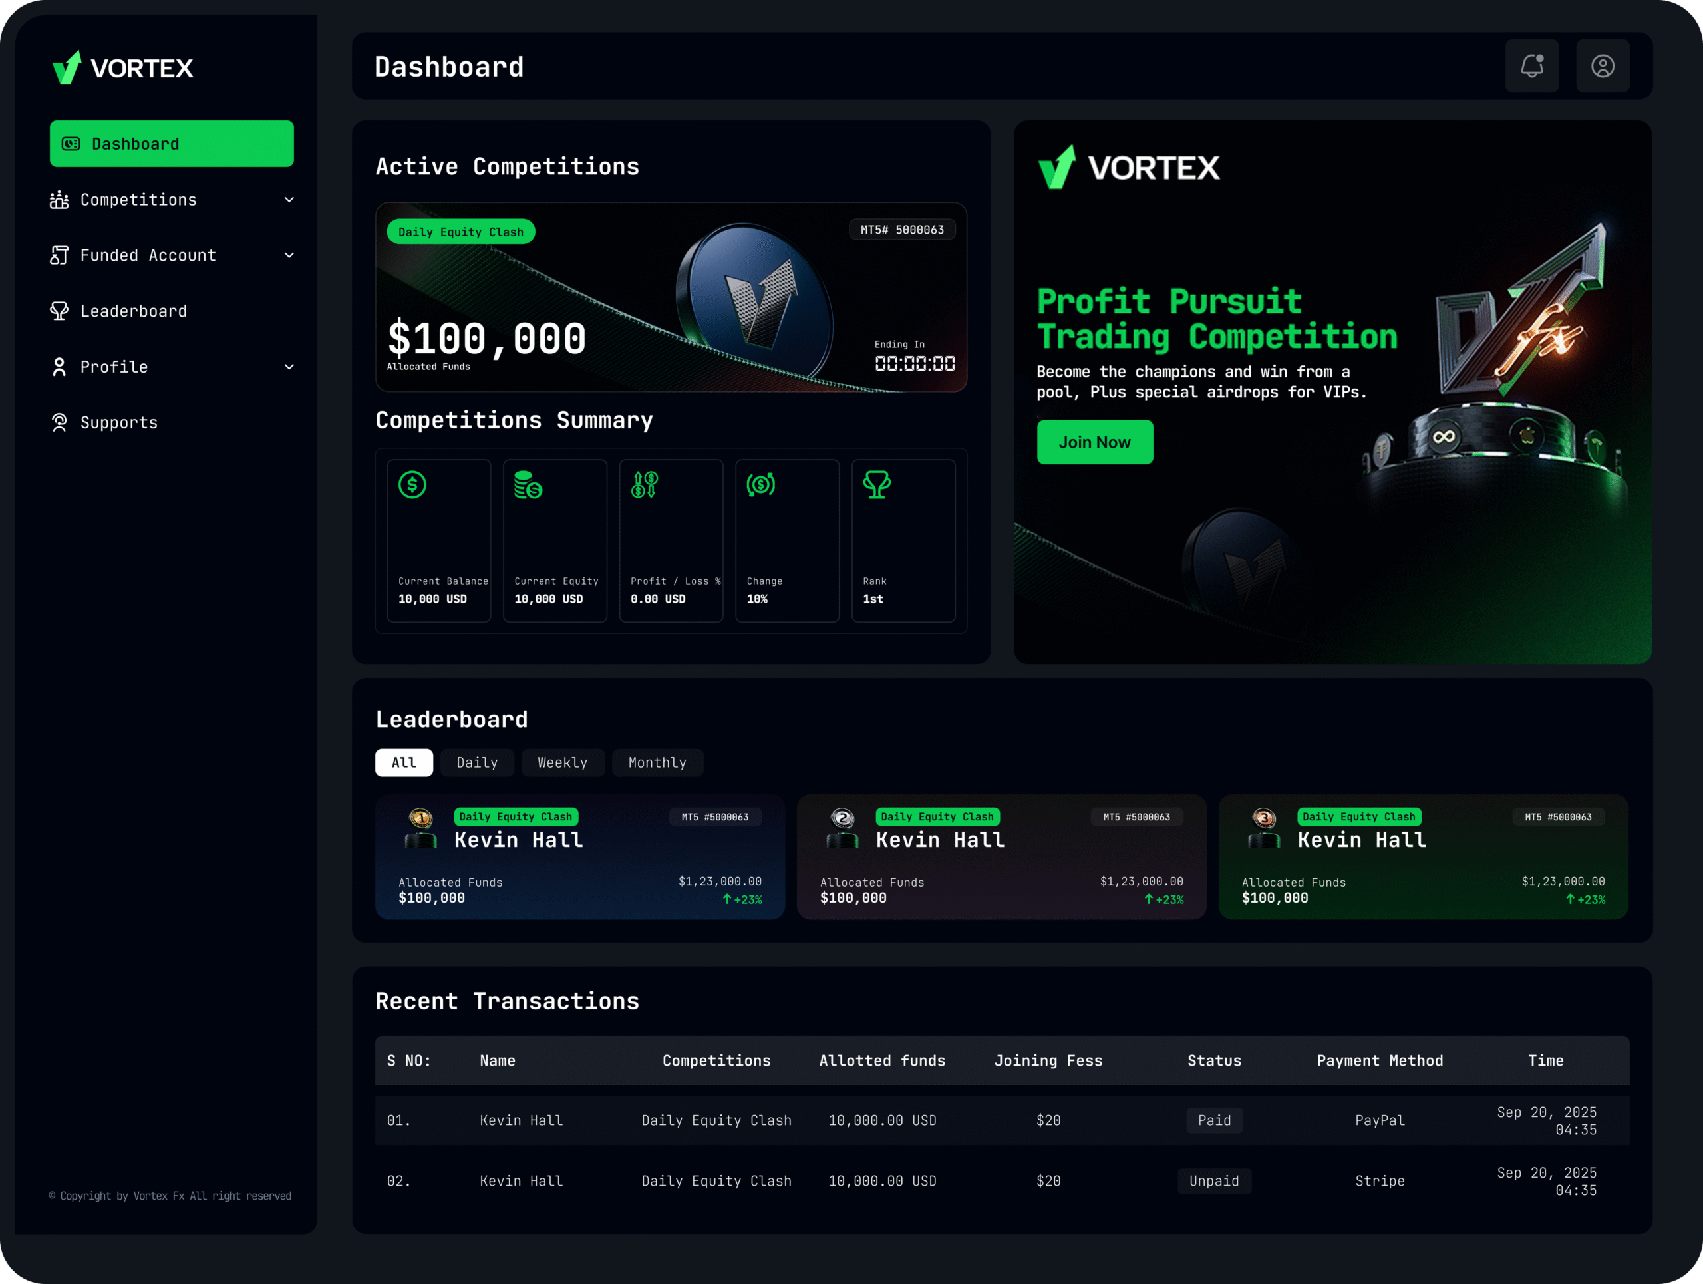This screenshot has width=1703, height=1284.
Task: Open the user account icon
Action: (x=1602, y=67)
